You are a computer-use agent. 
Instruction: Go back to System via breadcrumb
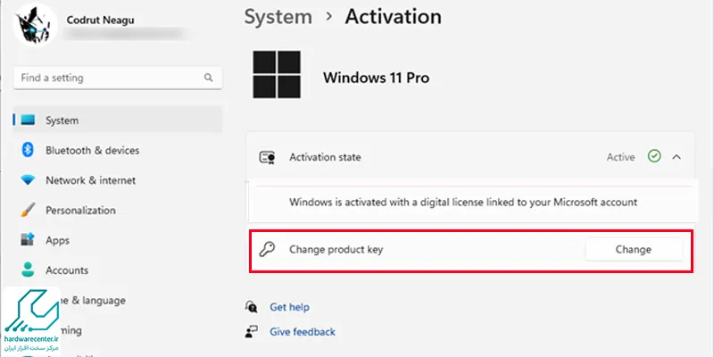(278, 17)
